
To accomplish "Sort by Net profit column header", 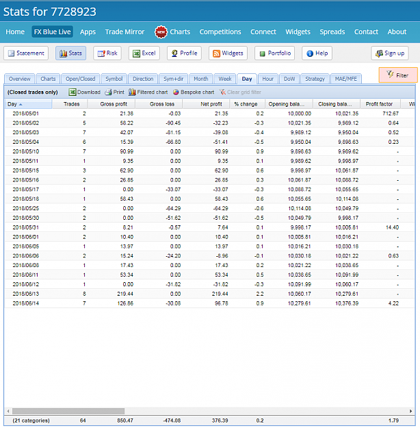I will click(206, 104).
